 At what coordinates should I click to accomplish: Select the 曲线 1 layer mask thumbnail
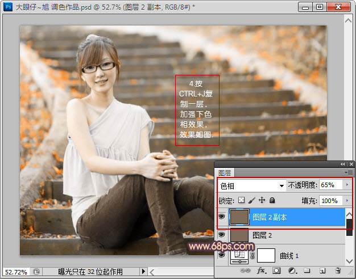266,255
